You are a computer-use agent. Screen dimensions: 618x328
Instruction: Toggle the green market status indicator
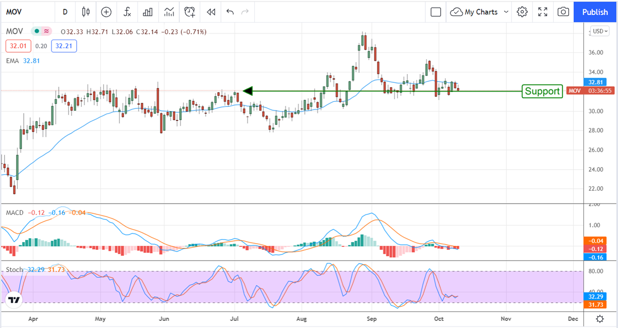37,31
